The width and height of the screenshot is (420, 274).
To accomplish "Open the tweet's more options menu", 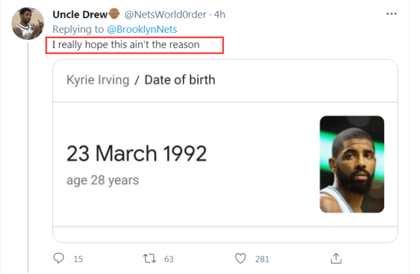I will [x=391, y=14].
